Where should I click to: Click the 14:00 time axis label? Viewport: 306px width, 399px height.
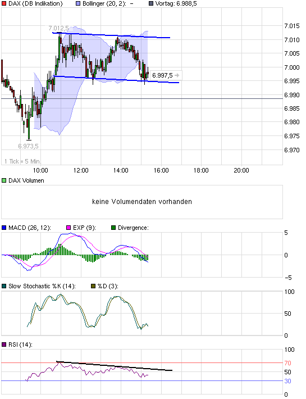[x=121, y=170]
